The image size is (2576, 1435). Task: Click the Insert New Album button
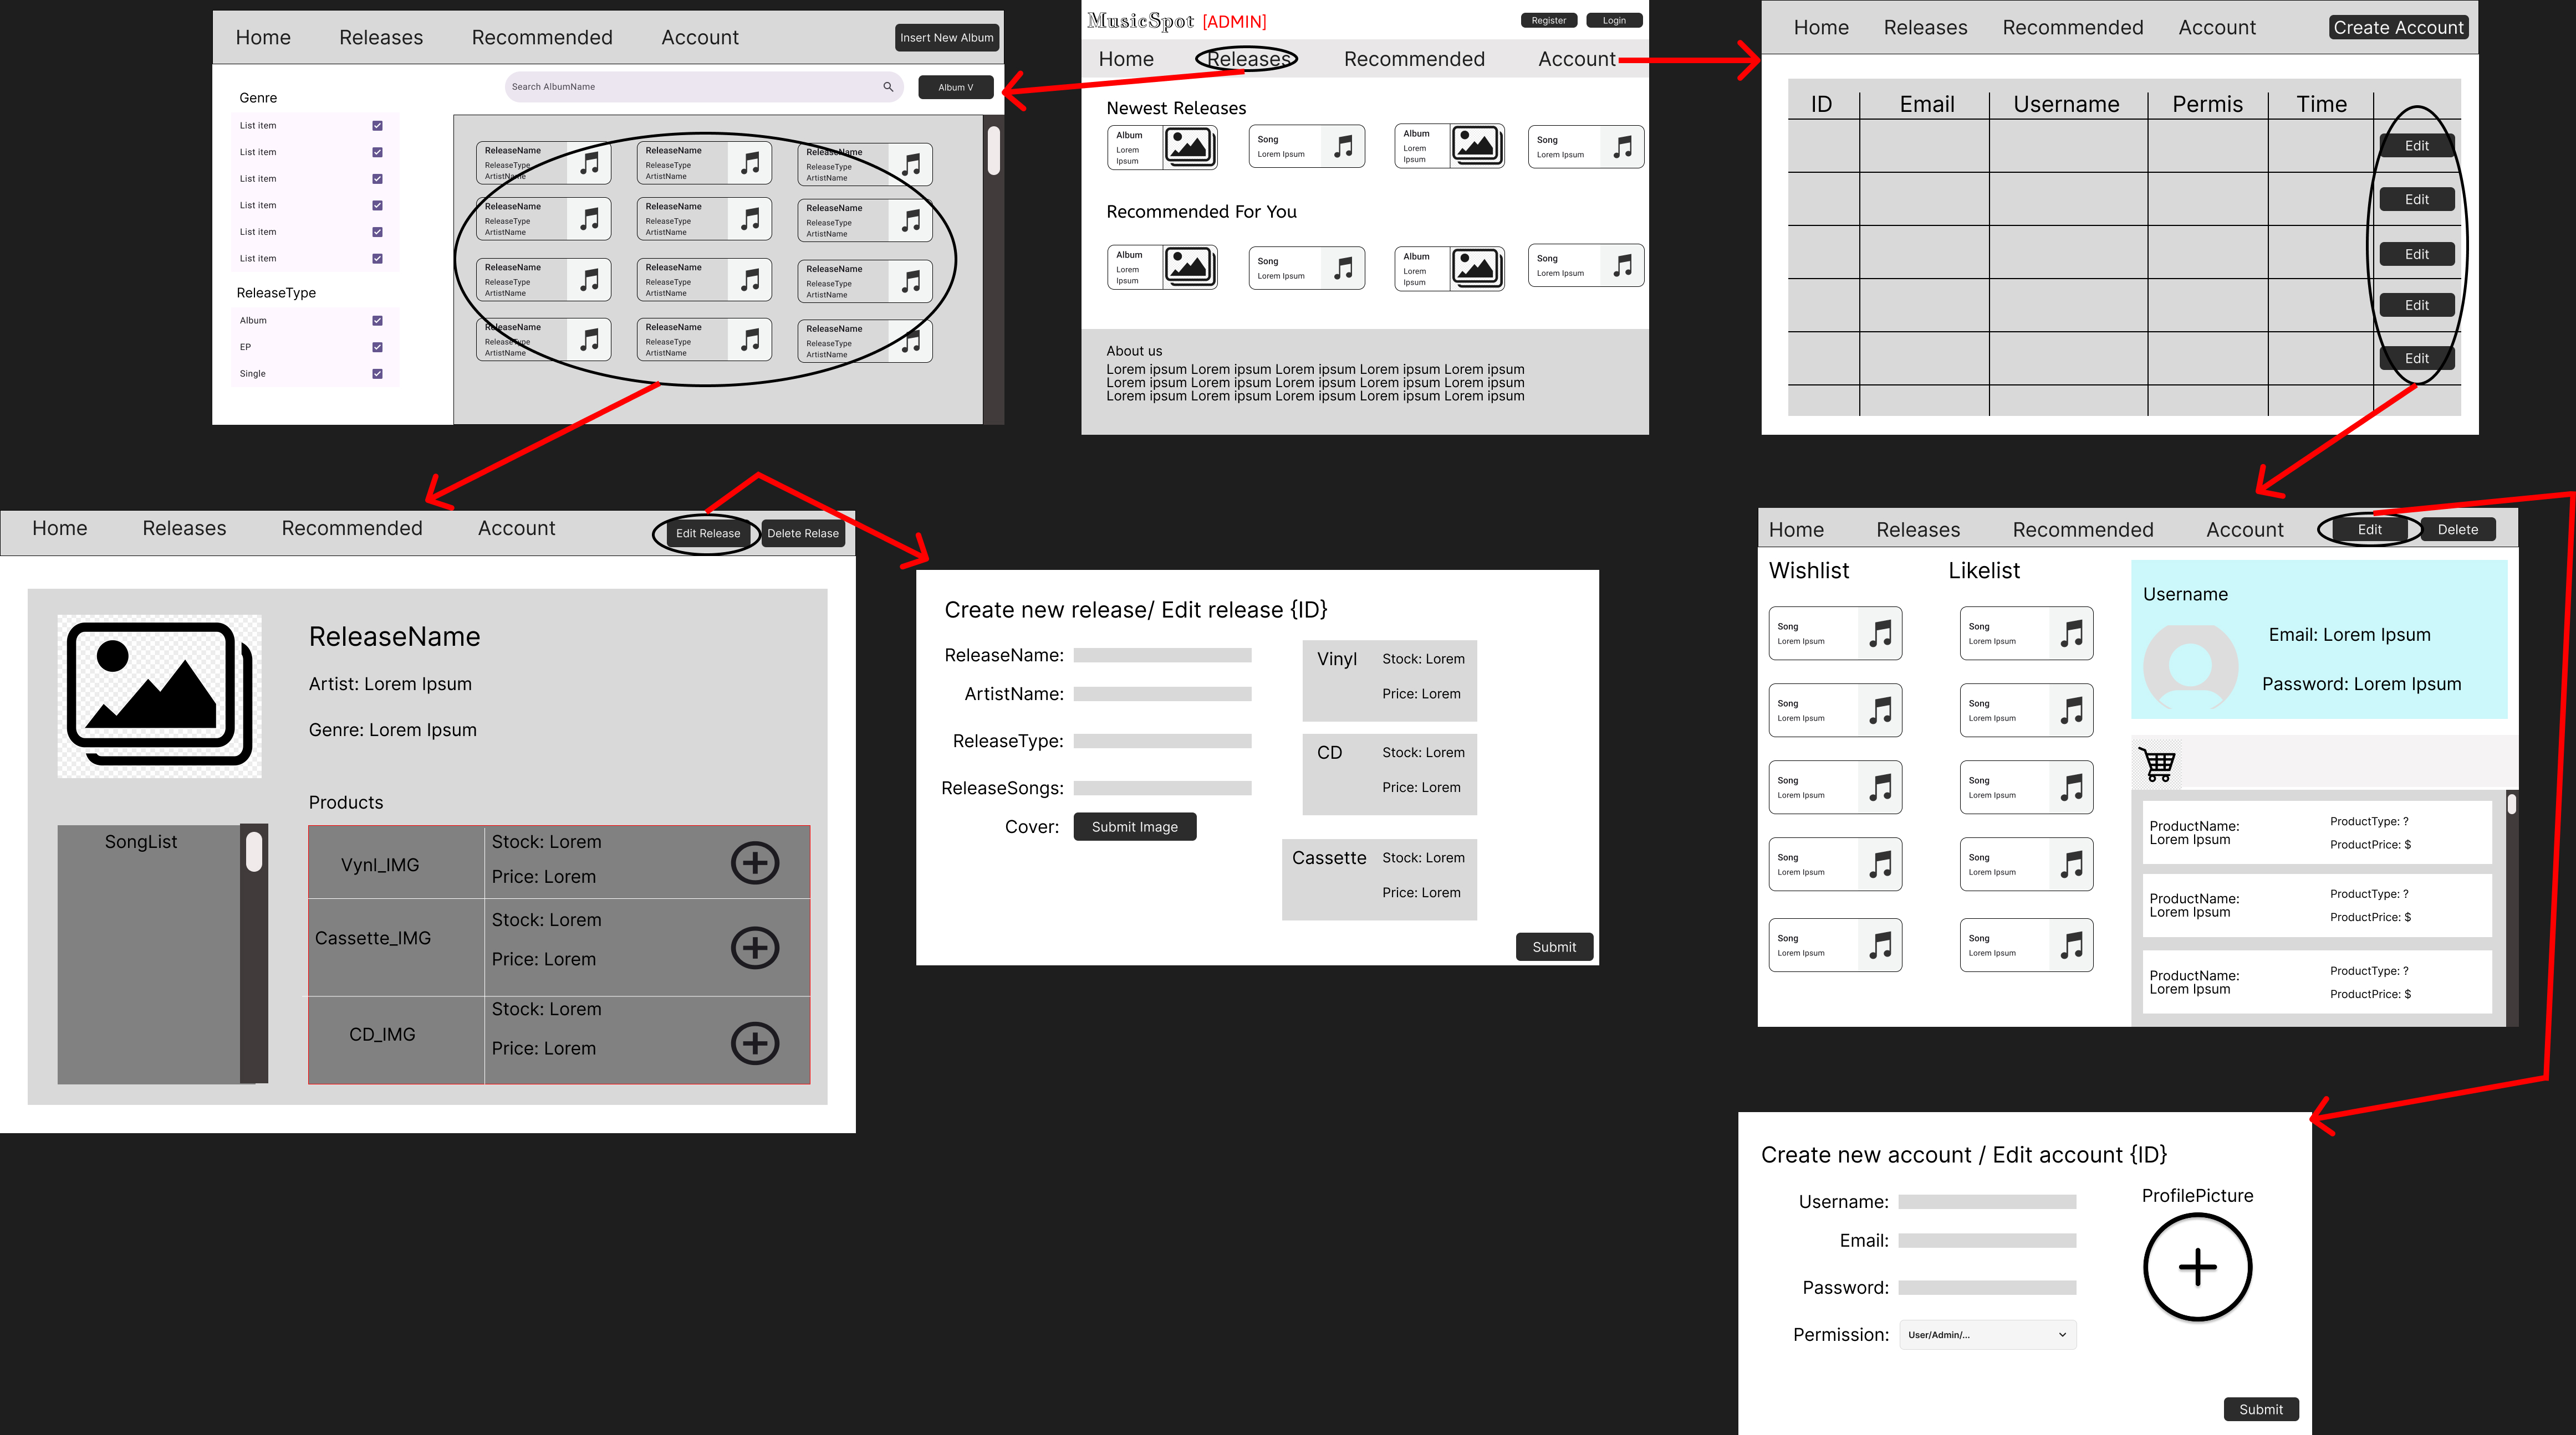946,38
